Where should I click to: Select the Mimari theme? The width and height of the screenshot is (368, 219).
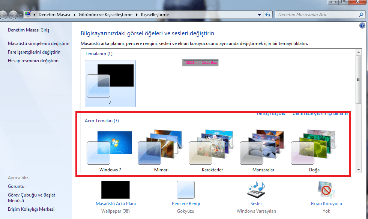[161, 151]
